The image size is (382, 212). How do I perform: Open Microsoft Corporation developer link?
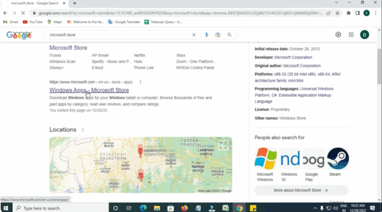293,57
